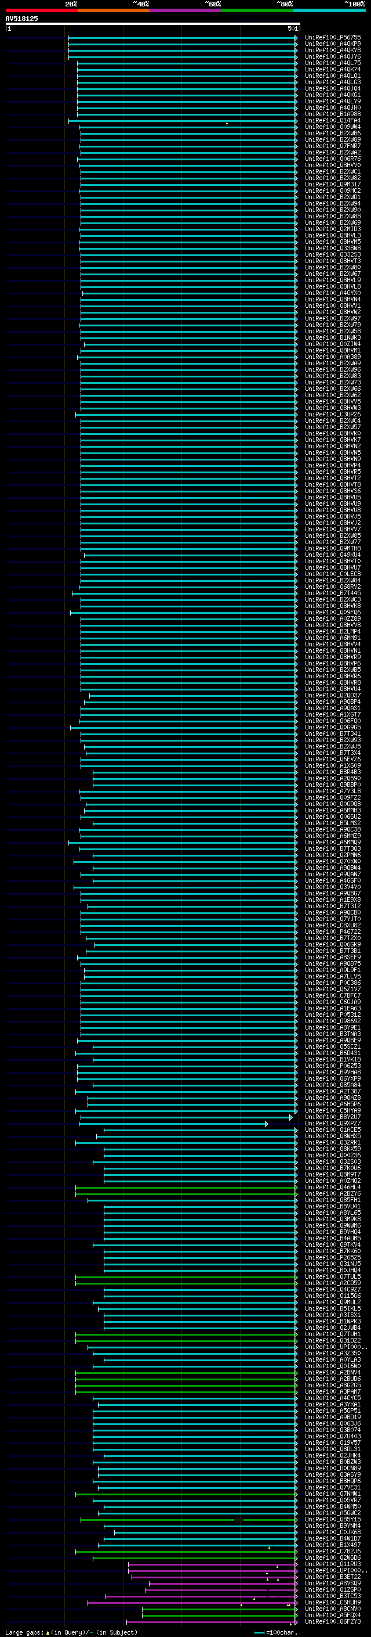Select the UniRef100_A8VSQ9 label

tap(333, 1583)
